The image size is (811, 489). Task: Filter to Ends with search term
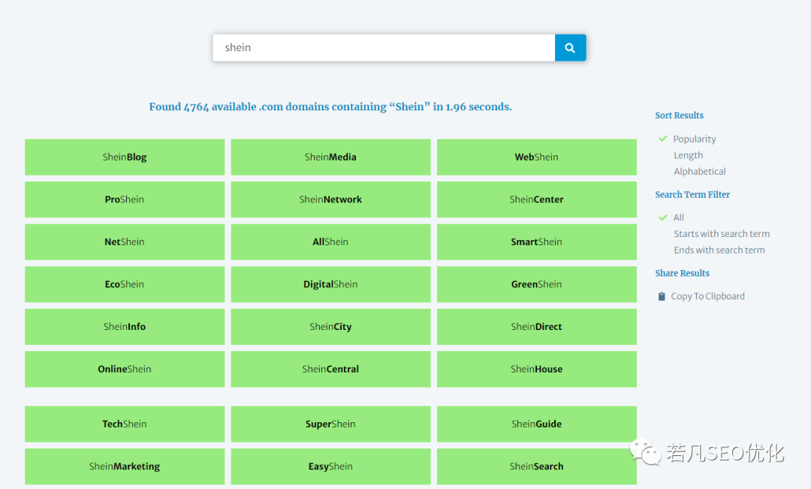click(x=719, y=250)
